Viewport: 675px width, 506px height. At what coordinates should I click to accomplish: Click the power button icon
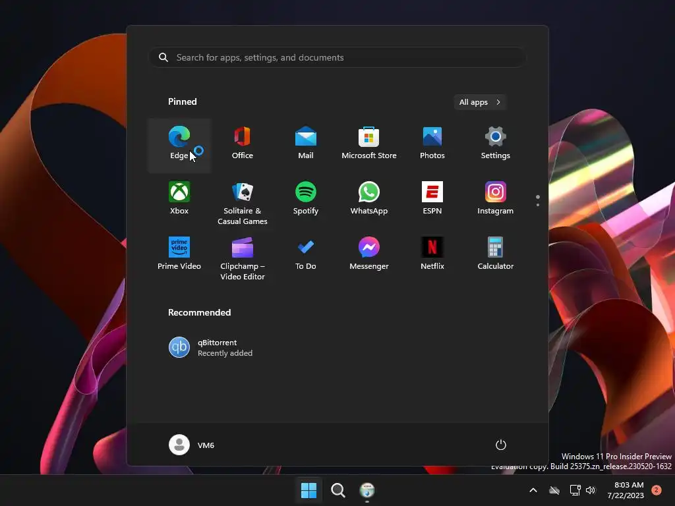(501, 445)
